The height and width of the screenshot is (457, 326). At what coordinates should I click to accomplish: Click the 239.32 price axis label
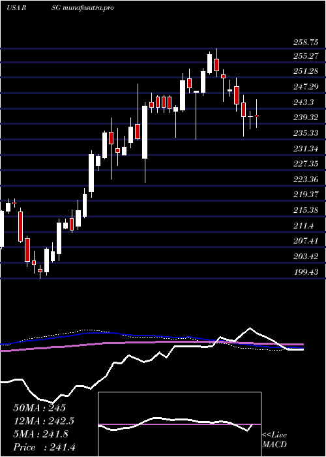(305, 118)
